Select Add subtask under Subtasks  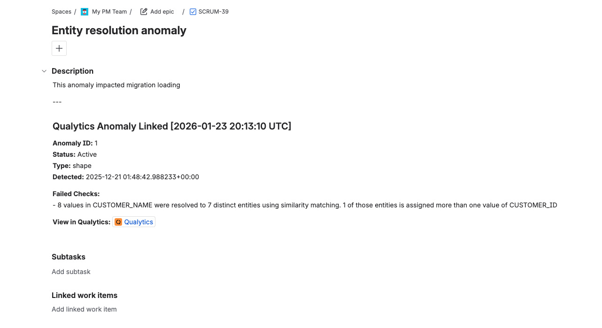71,271
